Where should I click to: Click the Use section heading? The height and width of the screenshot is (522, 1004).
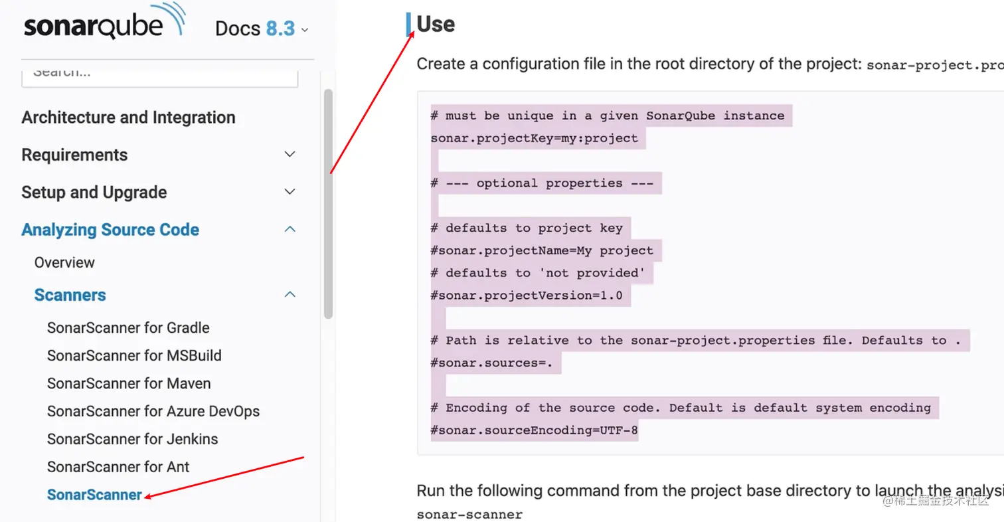(436, 25)
